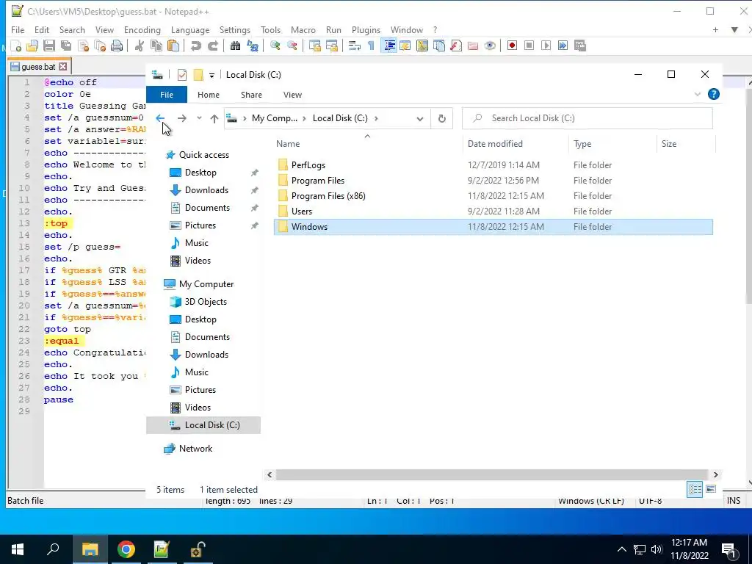This screenshot has width=752, height=564.
Task: Open the Notepad++ document list down triangle
Action: tap(734, 29)
